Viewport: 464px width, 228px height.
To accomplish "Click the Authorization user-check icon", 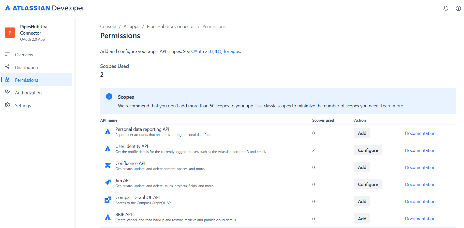I will [7, 92].
